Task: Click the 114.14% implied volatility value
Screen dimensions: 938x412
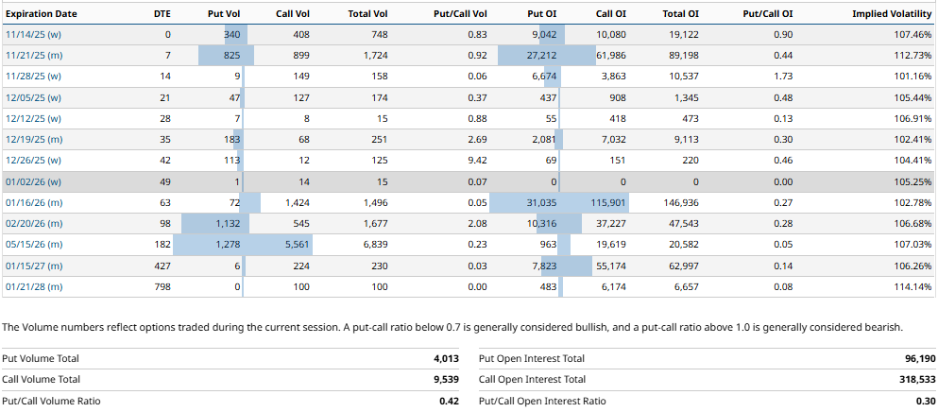Action: 911,286
